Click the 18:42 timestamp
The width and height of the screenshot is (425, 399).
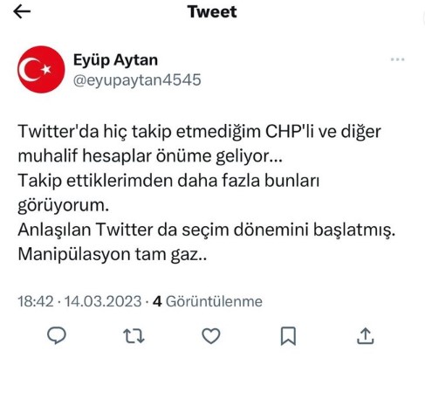coord(36,301)
